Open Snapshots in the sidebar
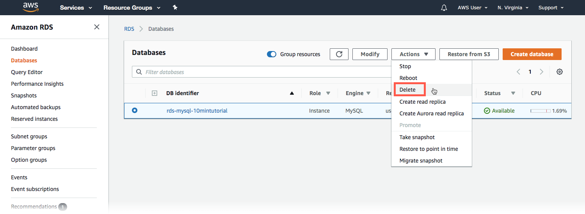 tap(24, 96)
